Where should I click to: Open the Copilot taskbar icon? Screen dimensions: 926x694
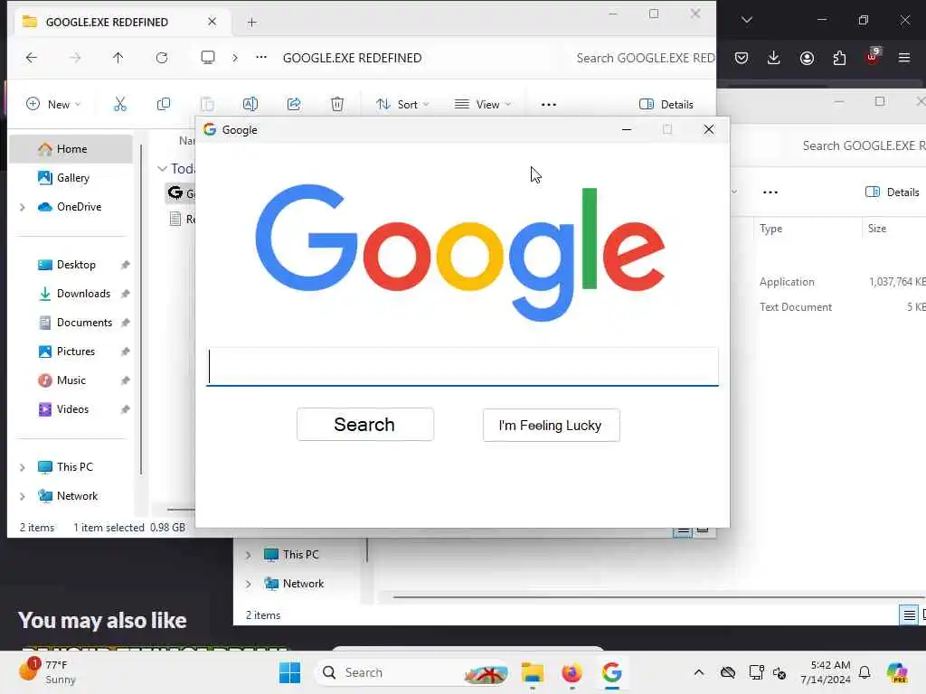897,672
